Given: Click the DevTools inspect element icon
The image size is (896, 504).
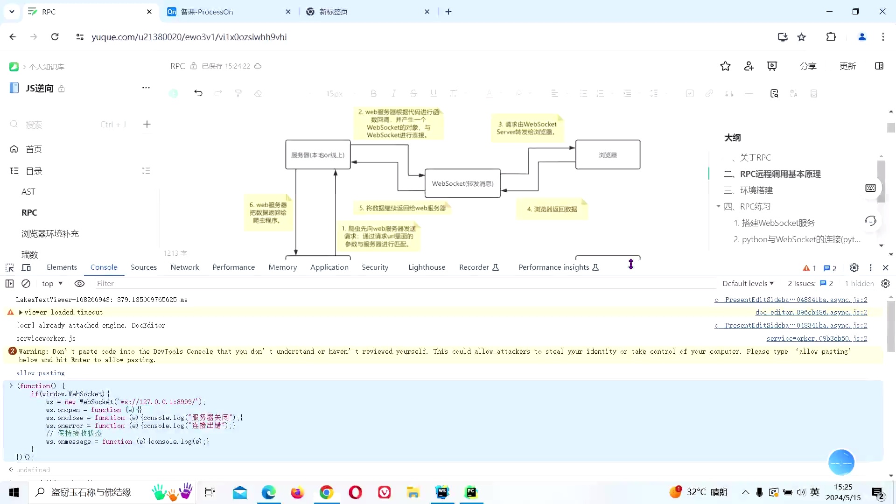Looking at the screenshot, I should pos(9,267).
